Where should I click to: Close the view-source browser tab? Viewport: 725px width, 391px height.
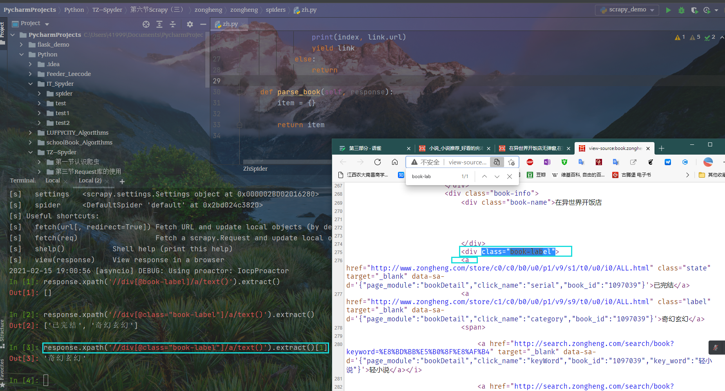pos(648,148)
